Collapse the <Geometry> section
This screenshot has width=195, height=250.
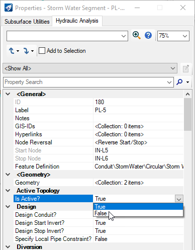8,175
